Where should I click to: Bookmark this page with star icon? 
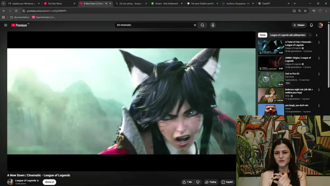pyautogui.click(x=305, y=11)
